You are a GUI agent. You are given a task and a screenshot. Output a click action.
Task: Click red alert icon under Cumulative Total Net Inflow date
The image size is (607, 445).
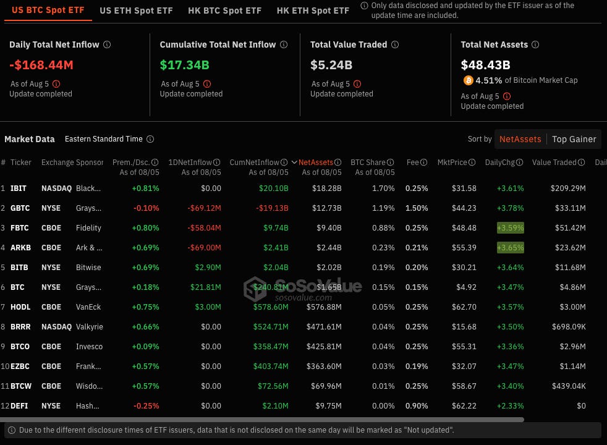(x=207, y=83)
